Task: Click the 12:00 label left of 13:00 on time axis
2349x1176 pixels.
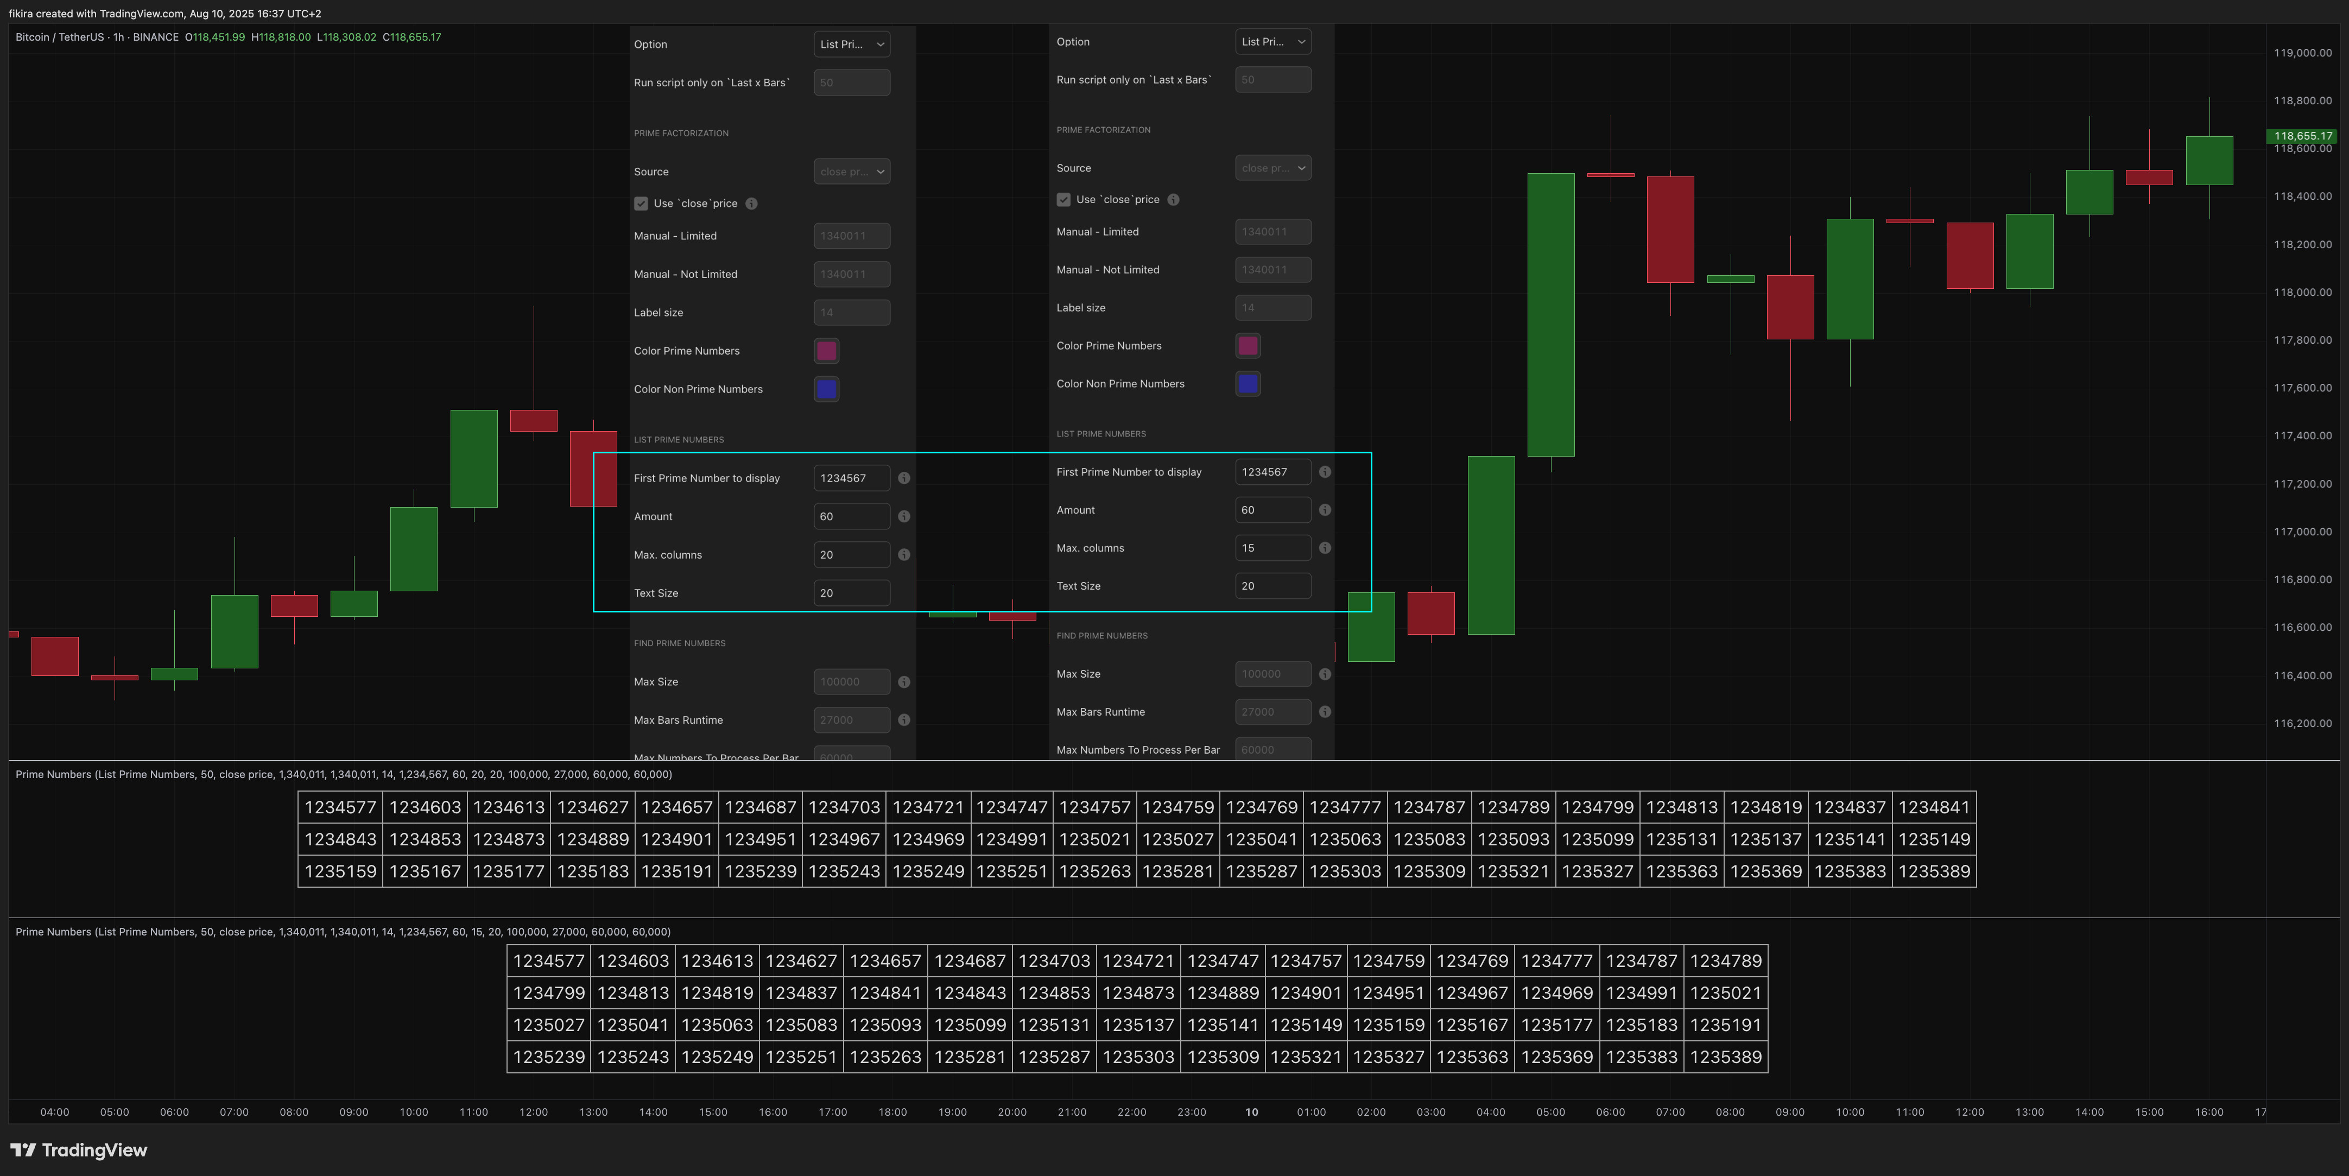Action: pyautogui.click(x=534, y=1112)
